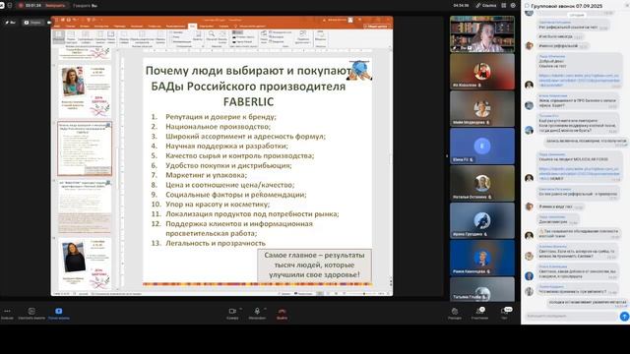Select the Обычный view button in ribbon
The width and height of the screenshot is (630, 354).
[x=59, y=37]
